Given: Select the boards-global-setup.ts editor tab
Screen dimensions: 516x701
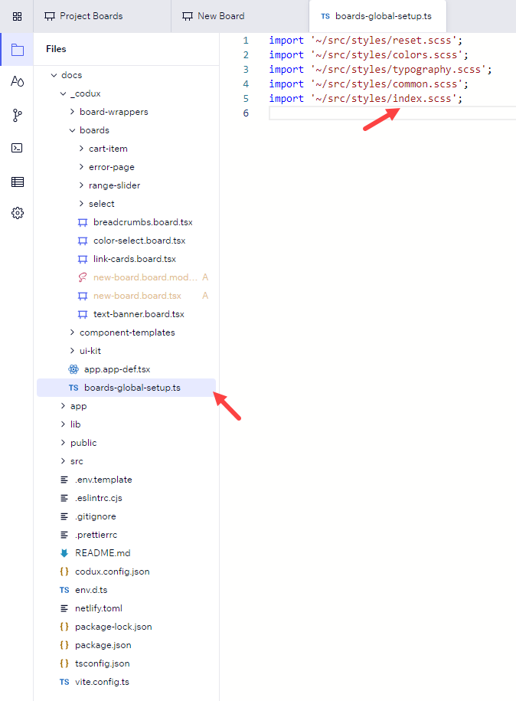Looking at the screenshot, I should pyautogui.click(x=377, y=16).
